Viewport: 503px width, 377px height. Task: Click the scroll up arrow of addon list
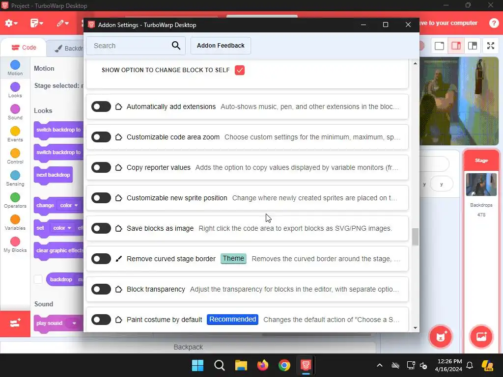click(x=416, y=63)
